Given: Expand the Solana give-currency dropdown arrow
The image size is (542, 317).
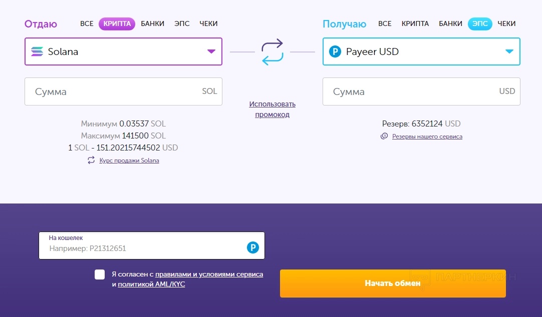Looking at the screenshot, I should click(211, 51).
